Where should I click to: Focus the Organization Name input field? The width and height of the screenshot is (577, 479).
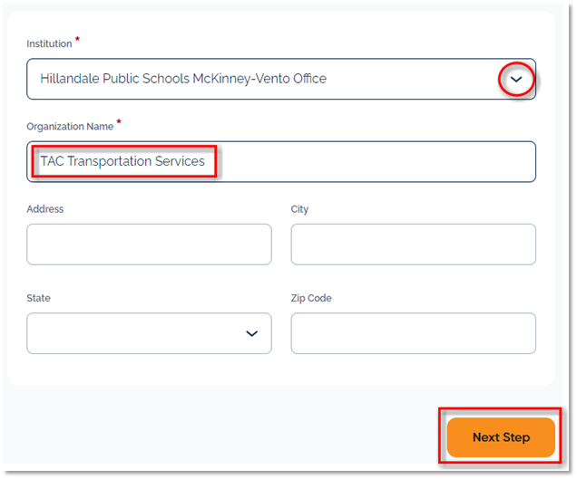[x=363, y=161]
